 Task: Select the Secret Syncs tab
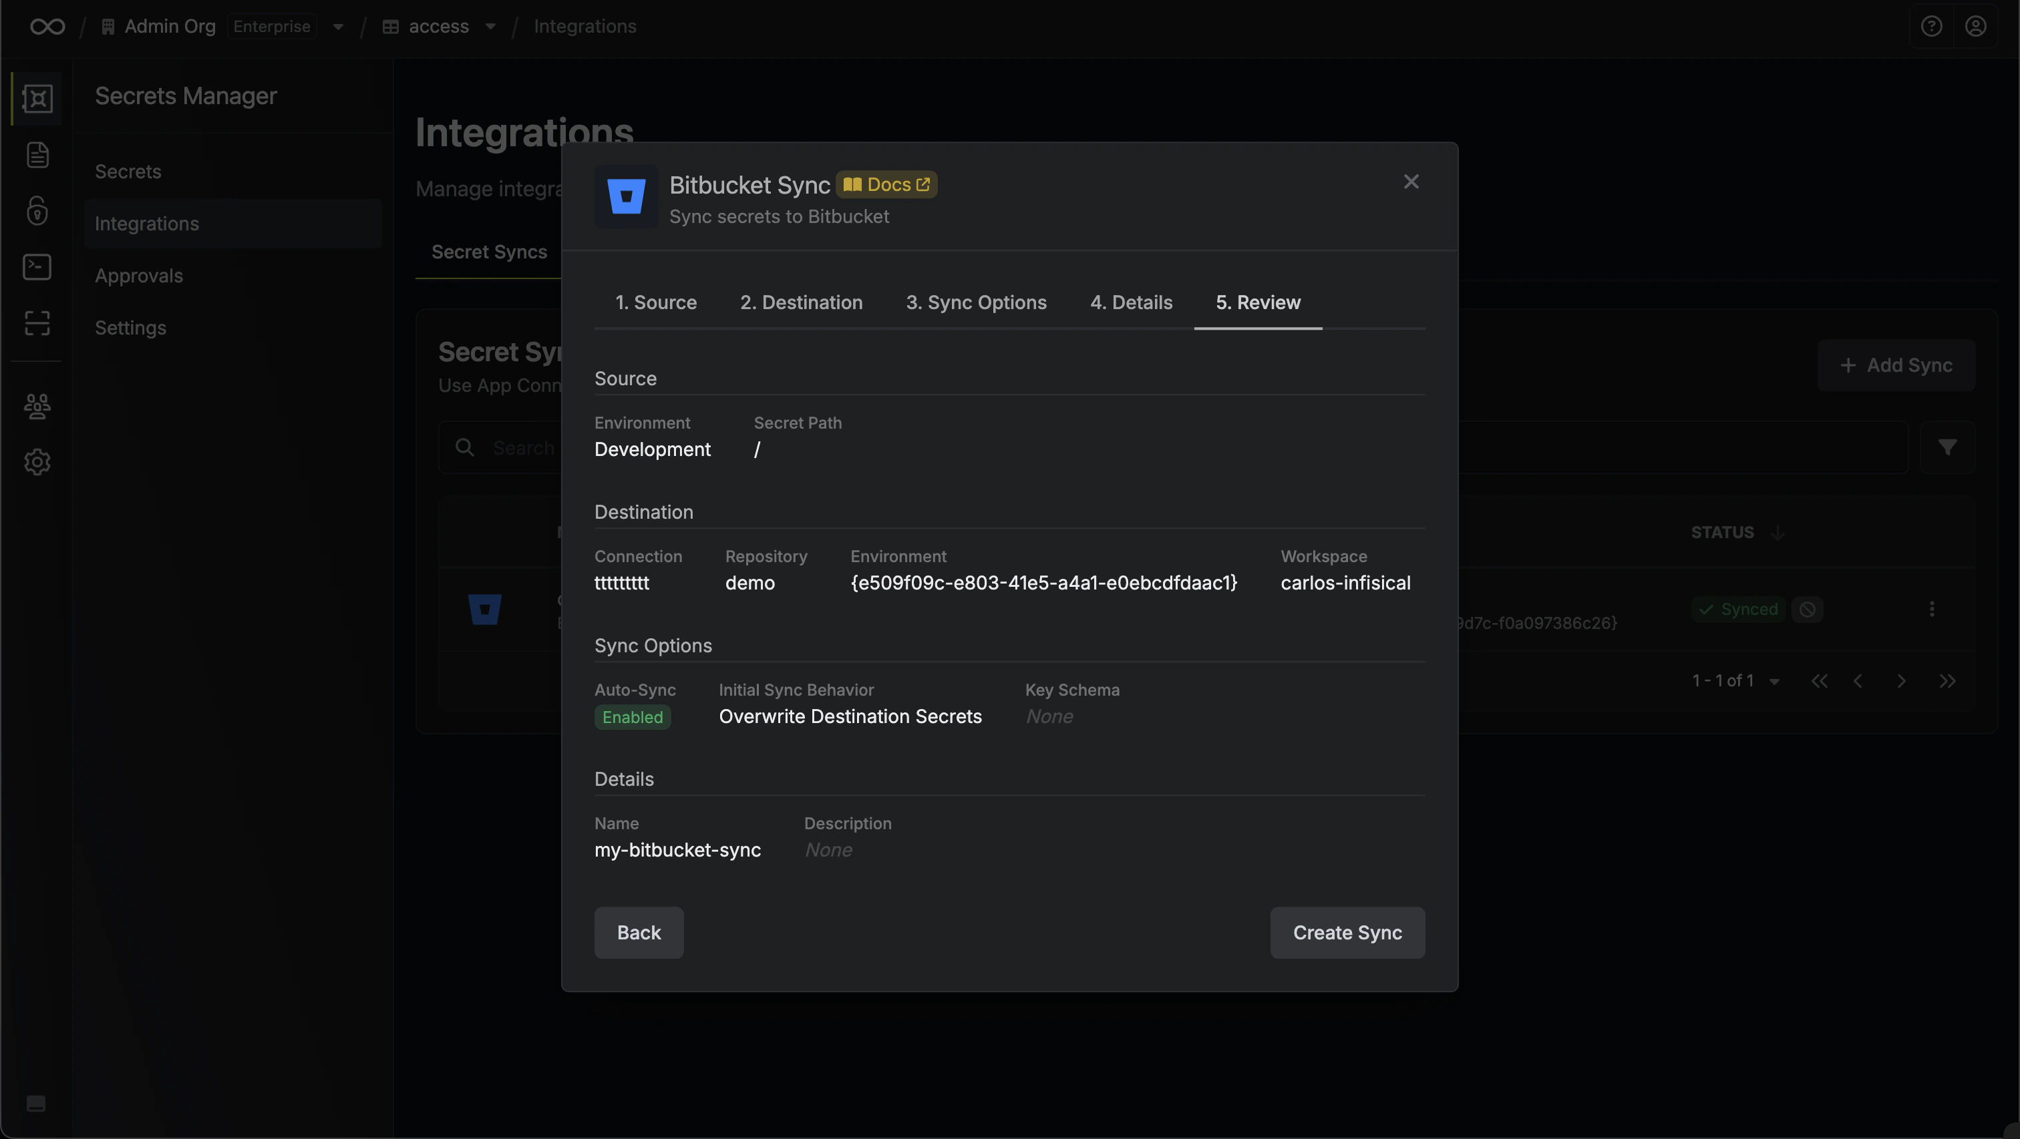[x=488, y=252]
